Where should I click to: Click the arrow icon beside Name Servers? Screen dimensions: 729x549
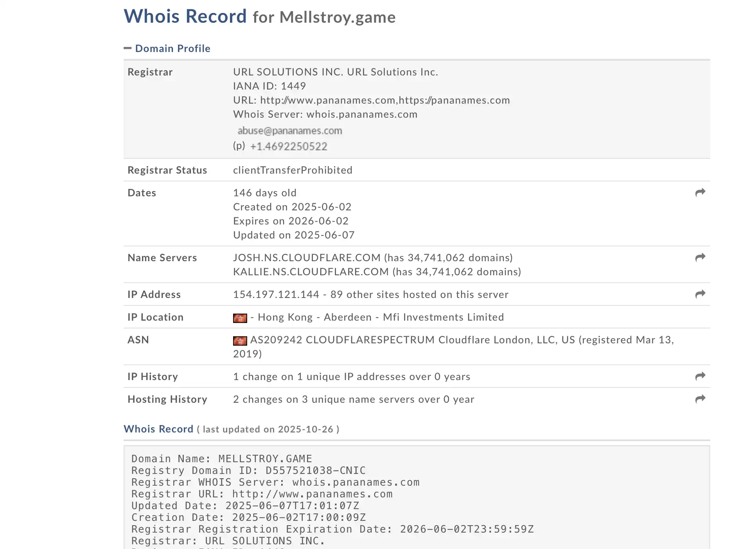(700, 257)
